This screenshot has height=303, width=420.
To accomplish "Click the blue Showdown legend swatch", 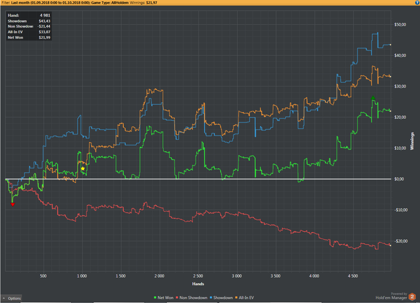I will pos(211,298).
